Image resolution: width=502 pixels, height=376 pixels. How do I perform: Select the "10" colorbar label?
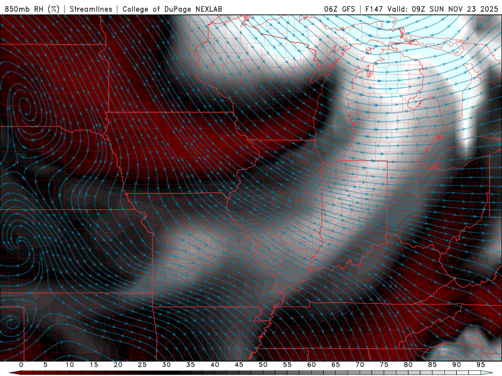click(x=70, y=365)
